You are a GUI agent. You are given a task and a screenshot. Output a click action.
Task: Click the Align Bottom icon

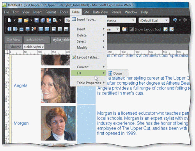click(x=66, y=29)
